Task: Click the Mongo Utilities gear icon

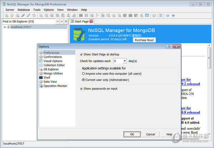Action: (41, 73)
